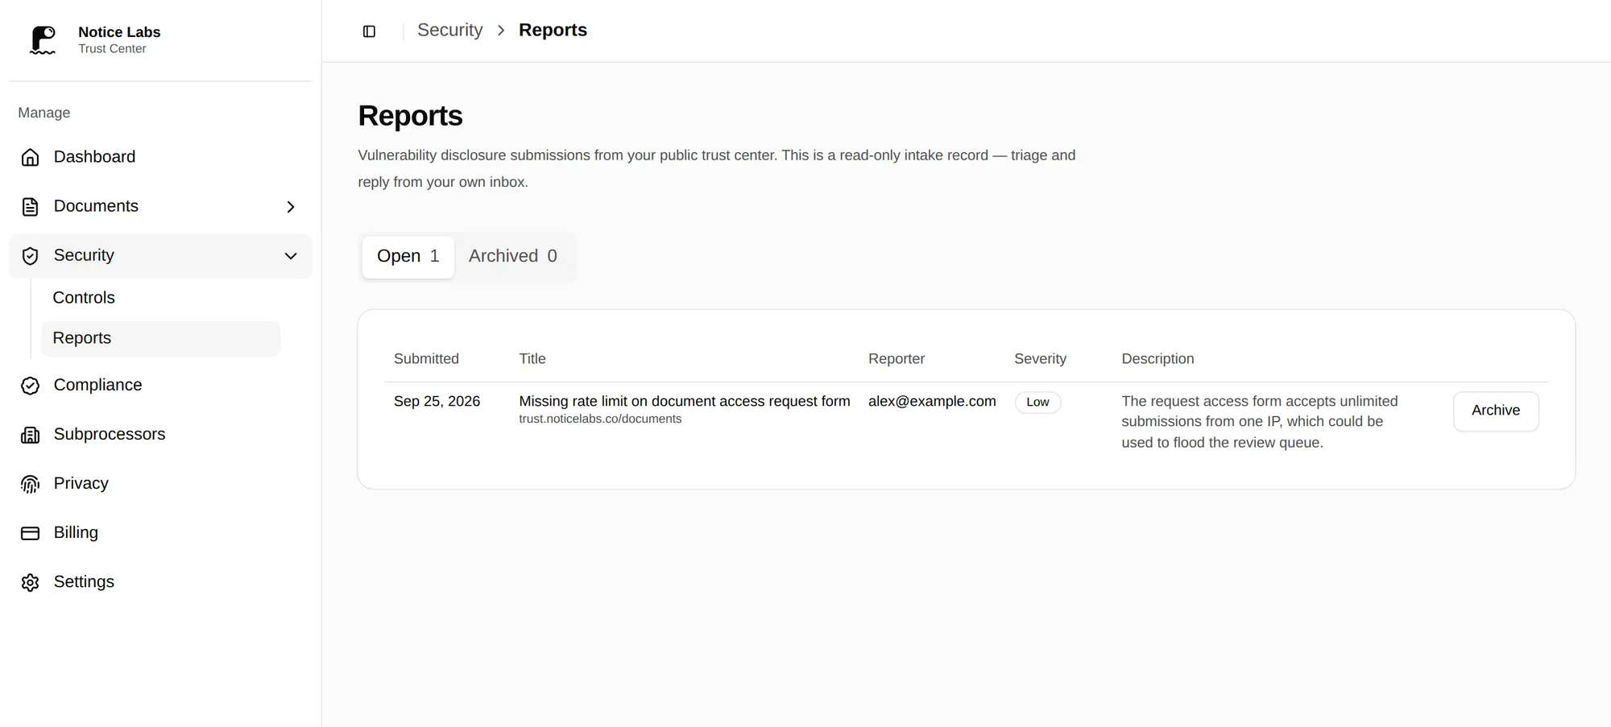Image resolution: width=1611 pixels, height=727 pixels.
Task: Archive the rate limit report
Action: tap(1496, 411)
